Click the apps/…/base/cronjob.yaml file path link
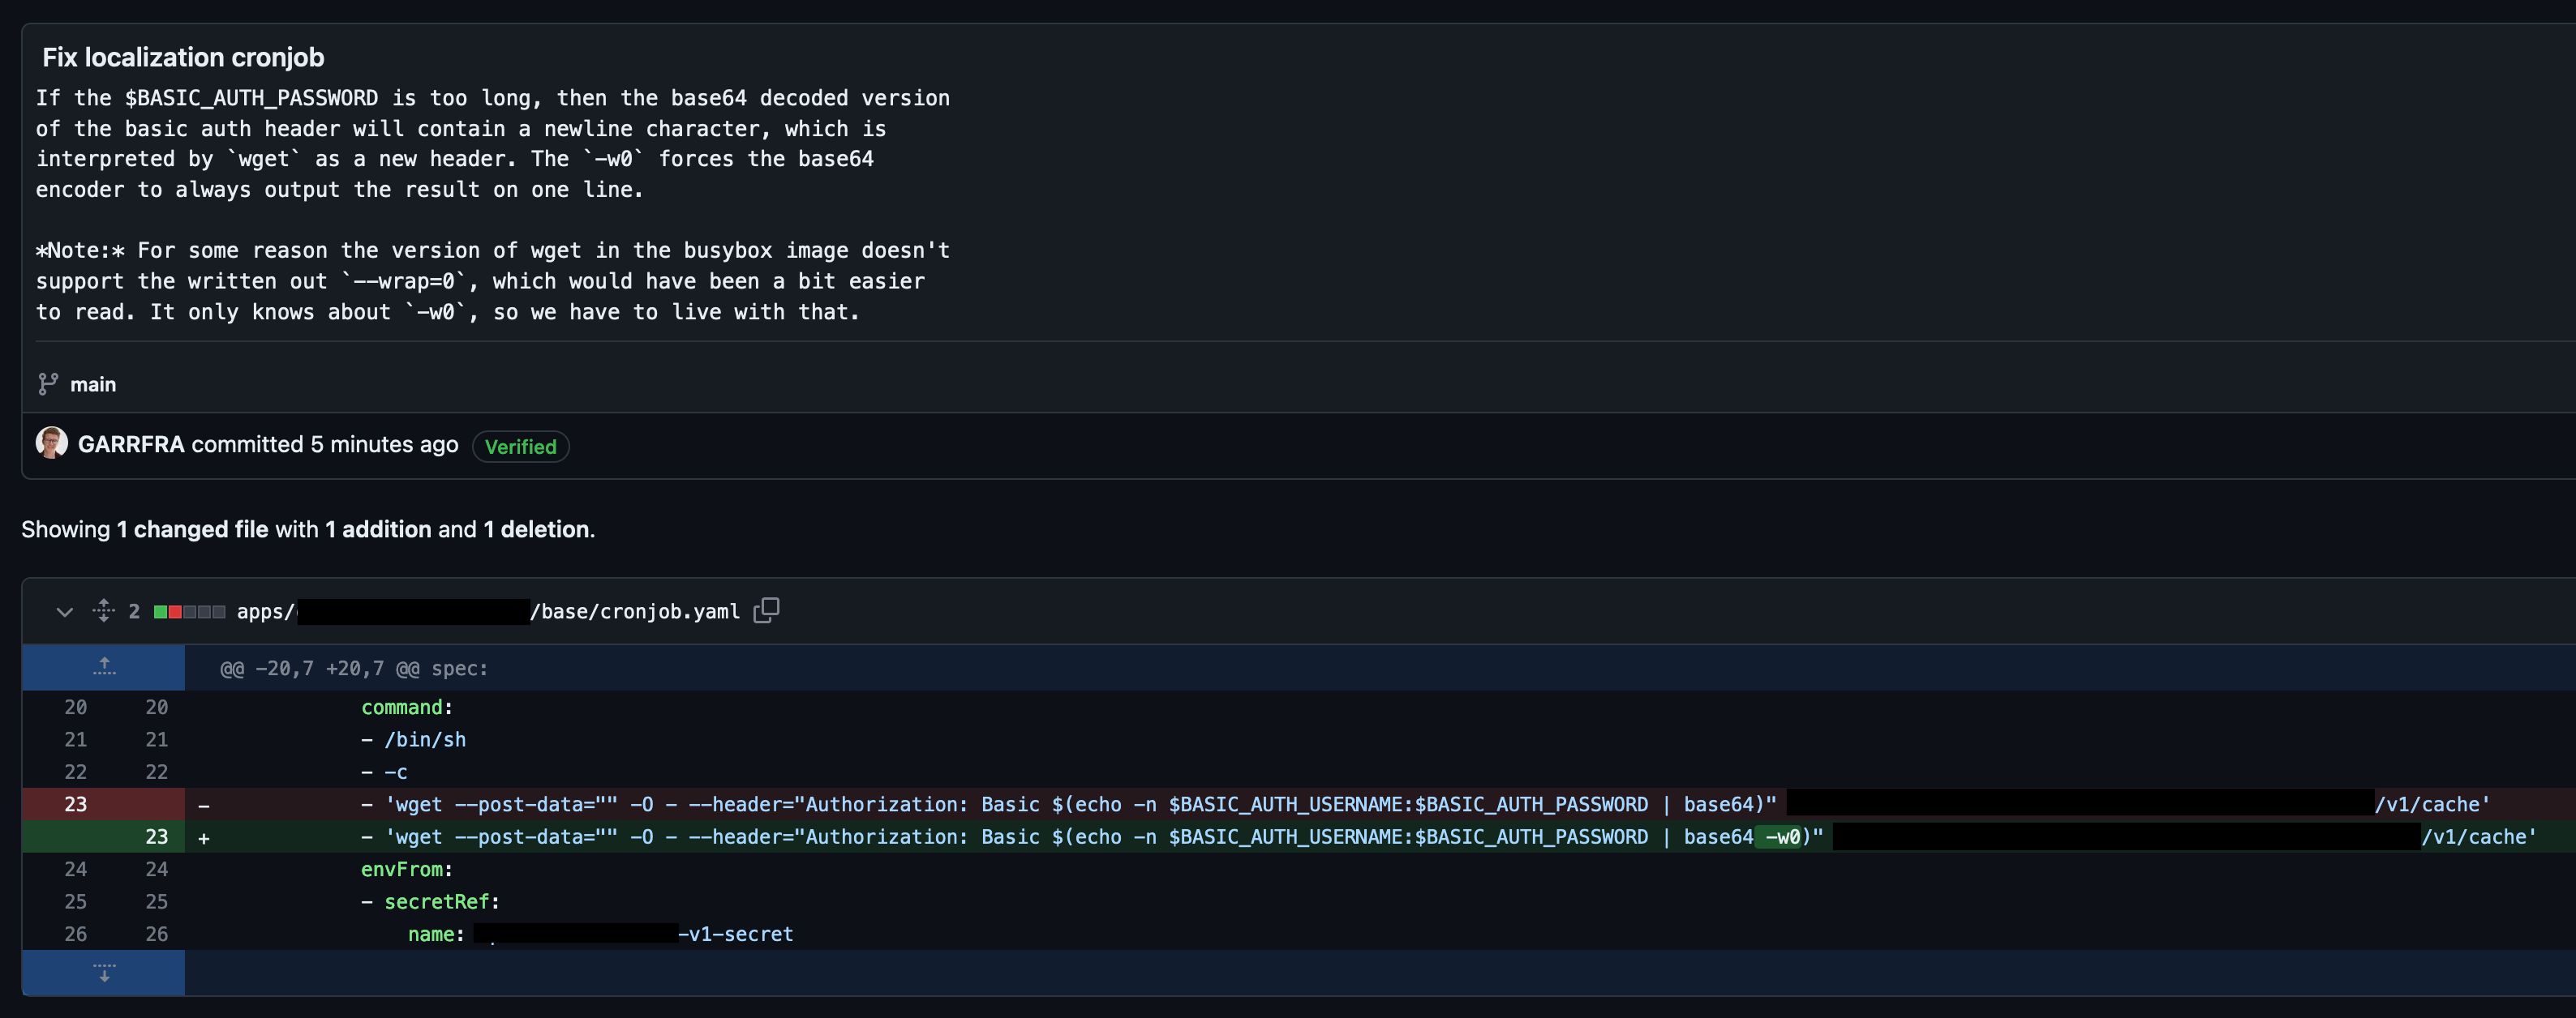The height and width of the screenshot is (1018, 2576). 488,611
